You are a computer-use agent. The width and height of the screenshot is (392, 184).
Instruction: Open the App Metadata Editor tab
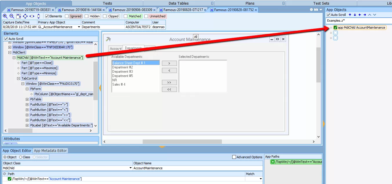[x=50, y=150]
